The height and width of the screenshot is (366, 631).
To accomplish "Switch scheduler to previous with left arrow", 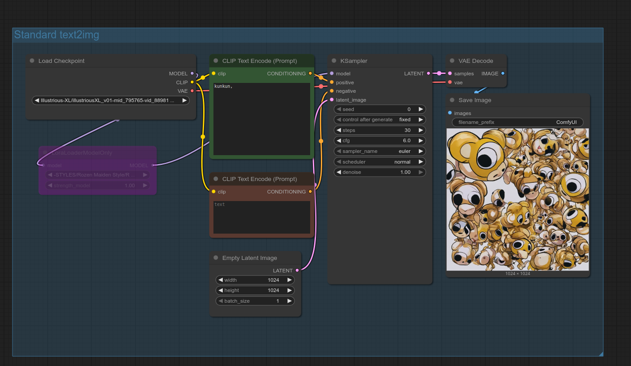I will tap(339, 162).
